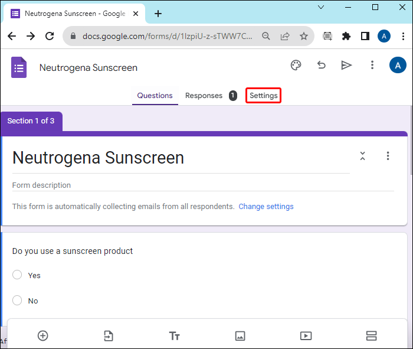Click the Change settings link
413x349 pixels.
pyautogui.click(x=266, y=207)
